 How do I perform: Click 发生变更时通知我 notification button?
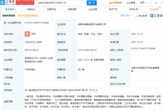click(28, 16)
